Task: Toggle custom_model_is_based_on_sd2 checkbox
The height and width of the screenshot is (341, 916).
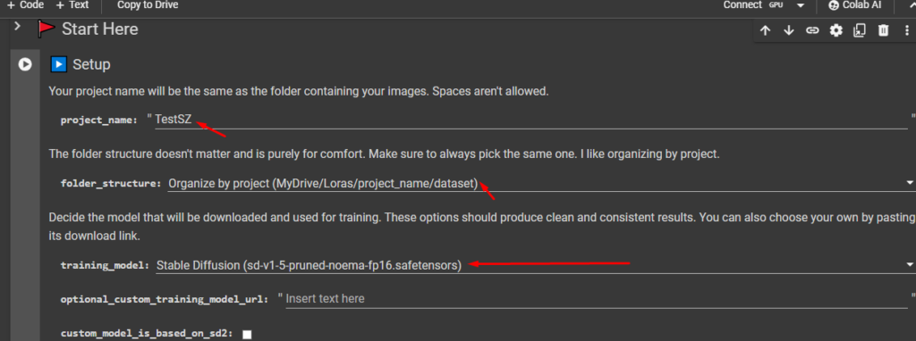Action: [x=247, y=335]
